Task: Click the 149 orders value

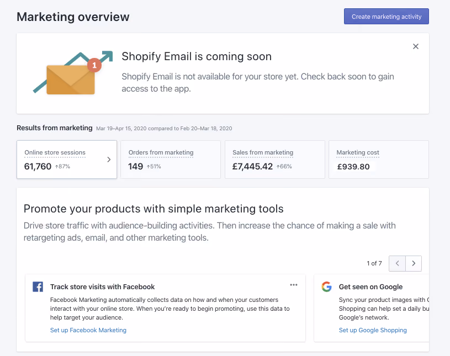Action: [x=135, y=166]
